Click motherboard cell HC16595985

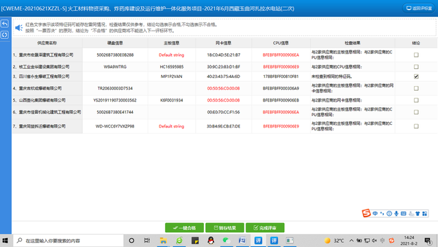[172, 67]
